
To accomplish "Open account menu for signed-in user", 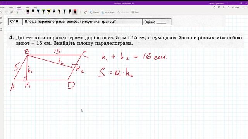I will tap(216, 3).
